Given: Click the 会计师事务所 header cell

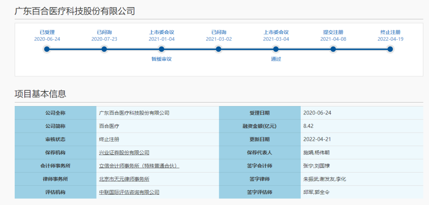Looking at the screenshot, I should point(56,166).
